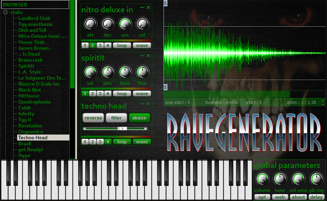This screenshot has width=327, height=201.
Task: Close the spiritit panel
Action: pyautogui.click(x=148, y=56)
